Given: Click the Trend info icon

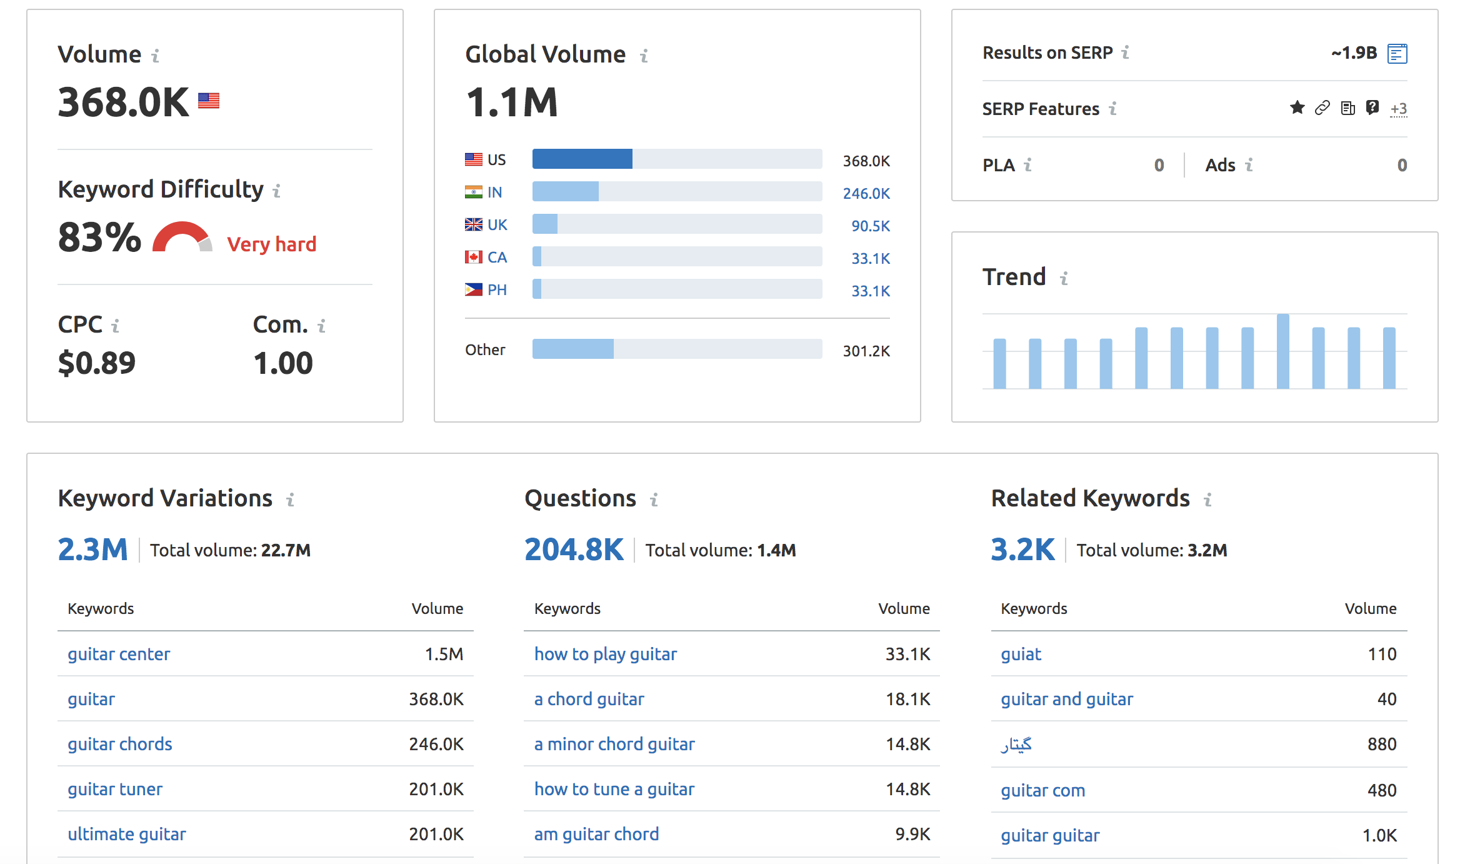Looking at the screenshot, I should point(1064,278).
